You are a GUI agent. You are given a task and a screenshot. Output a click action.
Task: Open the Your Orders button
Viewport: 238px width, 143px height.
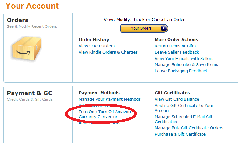coord(144,28)
